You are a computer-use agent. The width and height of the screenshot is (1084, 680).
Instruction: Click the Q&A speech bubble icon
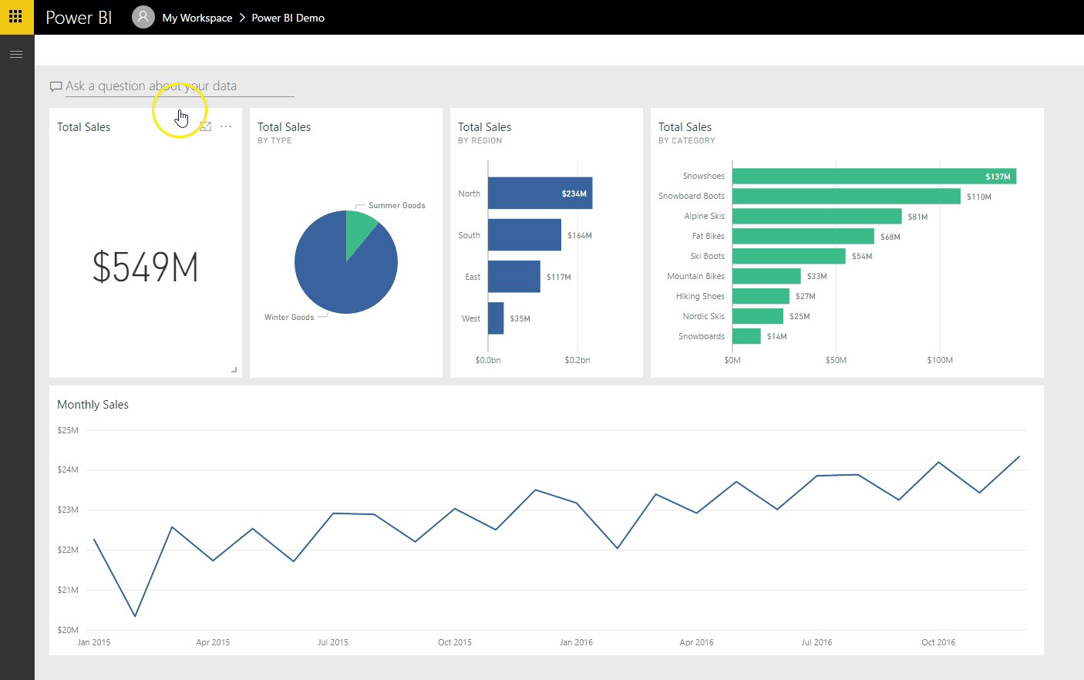tap(56, 86)
